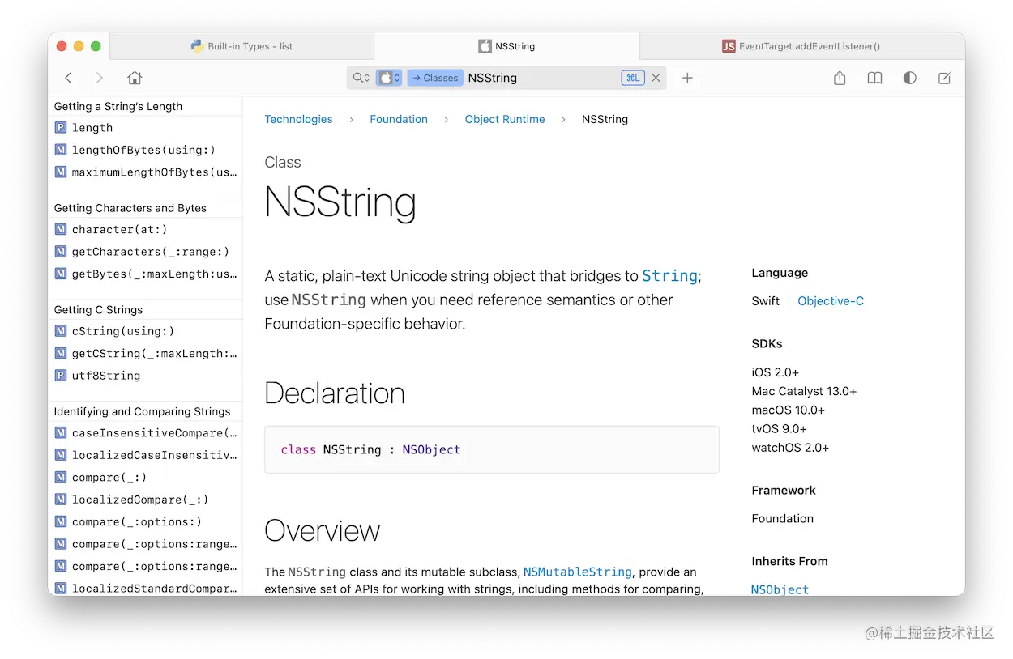Clear the search with the X icon

[656, 78]
